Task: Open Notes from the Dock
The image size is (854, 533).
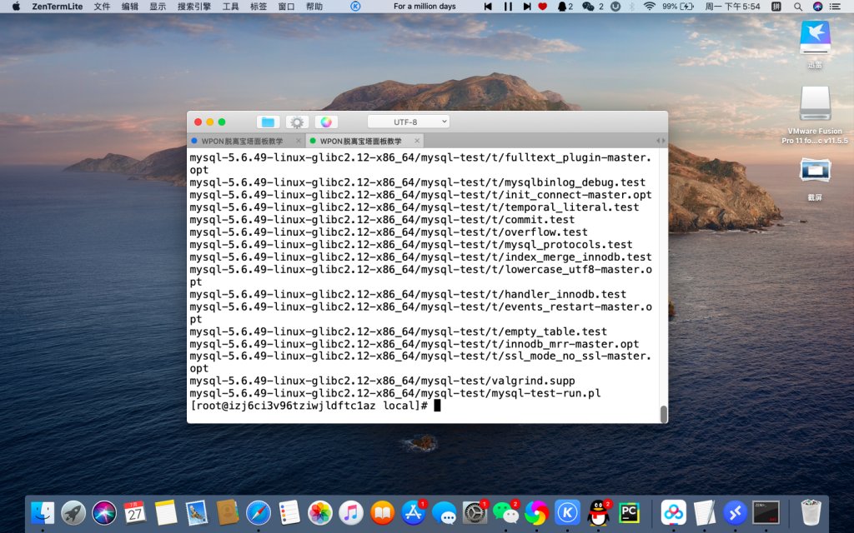Action: click(166, 512)
